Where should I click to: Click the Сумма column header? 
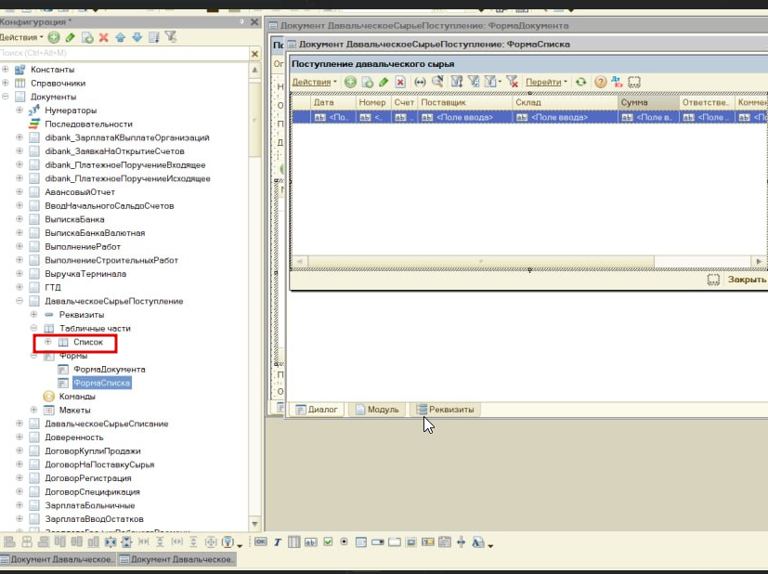tap(647, 103)
